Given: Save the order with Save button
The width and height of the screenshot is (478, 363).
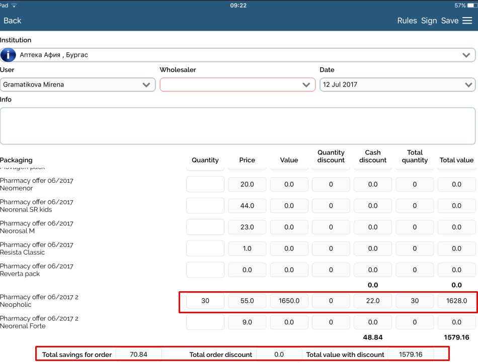Looking at the screenshot, I should (449, 21).
